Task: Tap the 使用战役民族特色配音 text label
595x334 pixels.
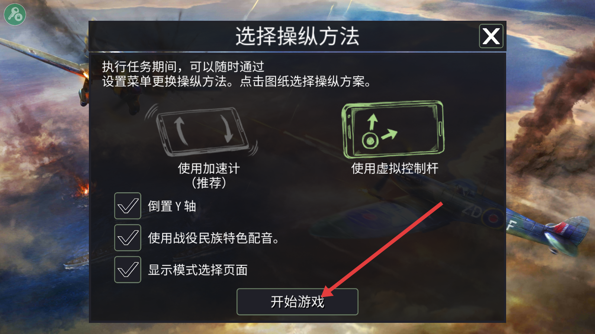Action: [x=213, y=238]
